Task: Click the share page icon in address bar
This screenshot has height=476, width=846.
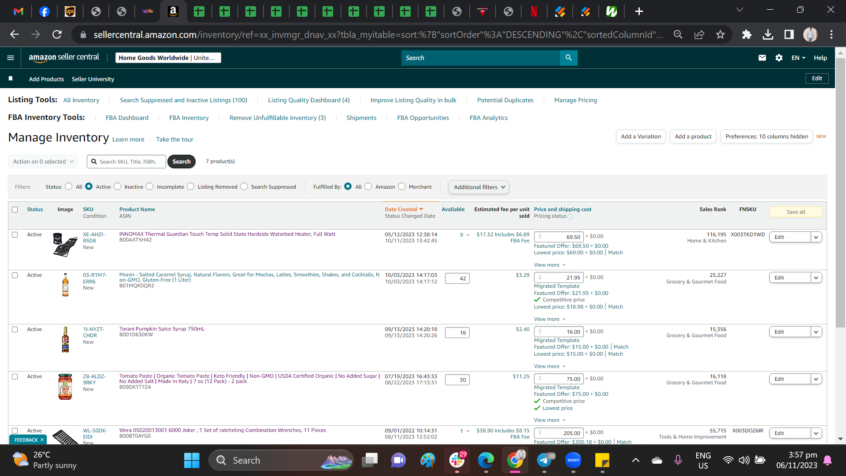Action: [699, 34]
